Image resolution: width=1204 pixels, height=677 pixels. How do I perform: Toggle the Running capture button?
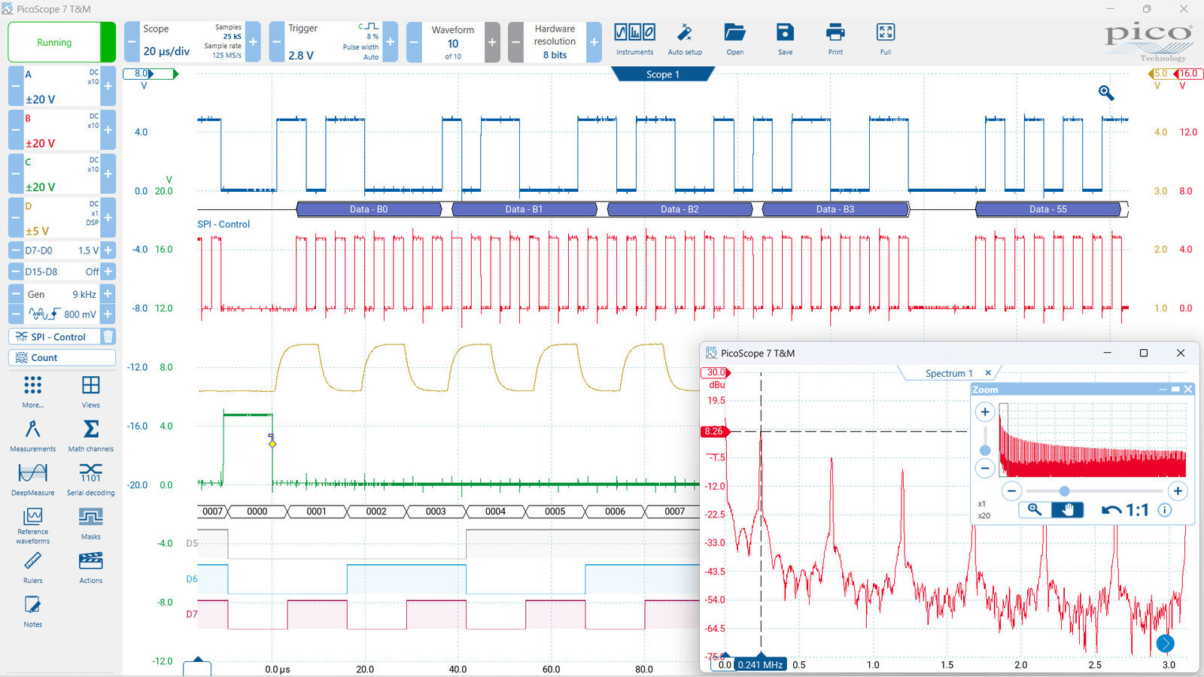[62, 42]
